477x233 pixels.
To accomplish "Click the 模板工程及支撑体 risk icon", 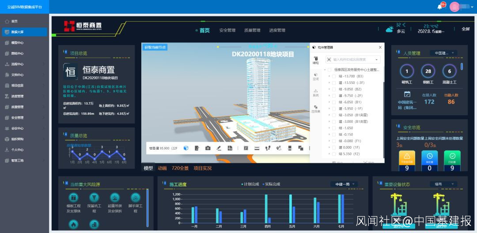I will 73,198.
